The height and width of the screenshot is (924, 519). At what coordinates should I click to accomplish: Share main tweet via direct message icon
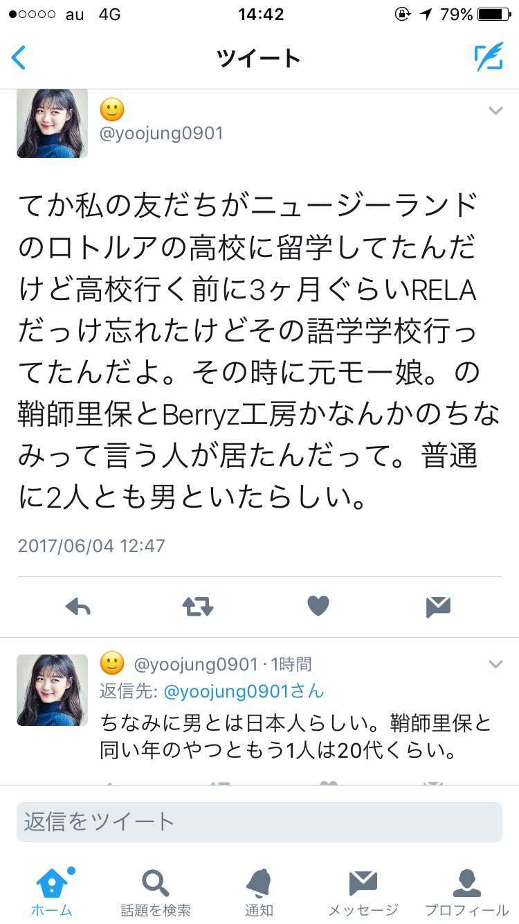(438, 607)
